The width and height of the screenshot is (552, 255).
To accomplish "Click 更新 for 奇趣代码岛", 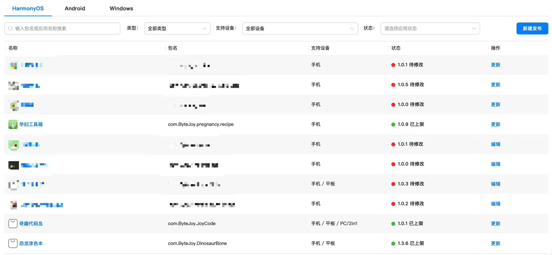I will coord(496,223).
